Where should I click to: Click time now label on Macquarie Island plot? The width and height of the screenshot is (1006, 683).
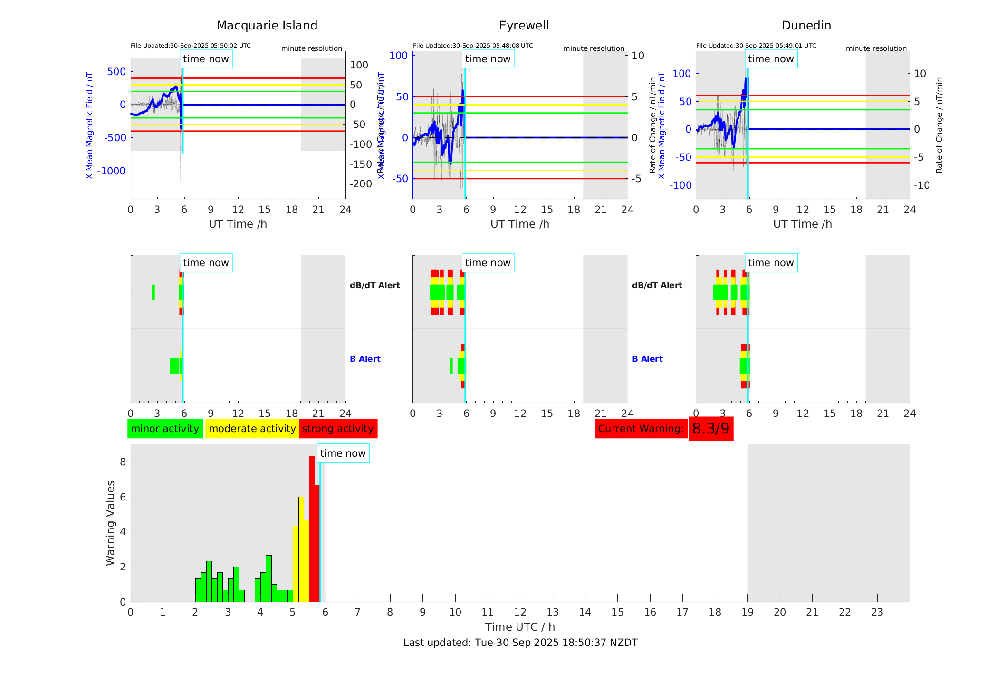click(206, 59)
